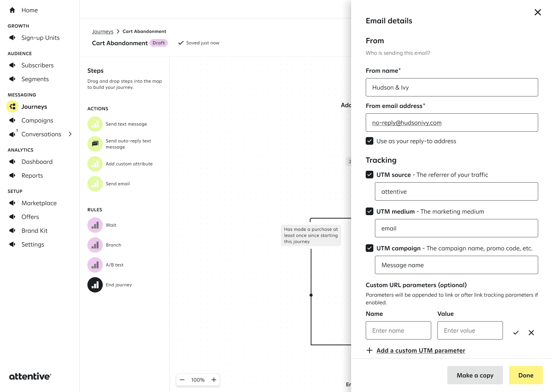Click the Done button
Screen dimensions: 552x392
click(x=526, y=375)
